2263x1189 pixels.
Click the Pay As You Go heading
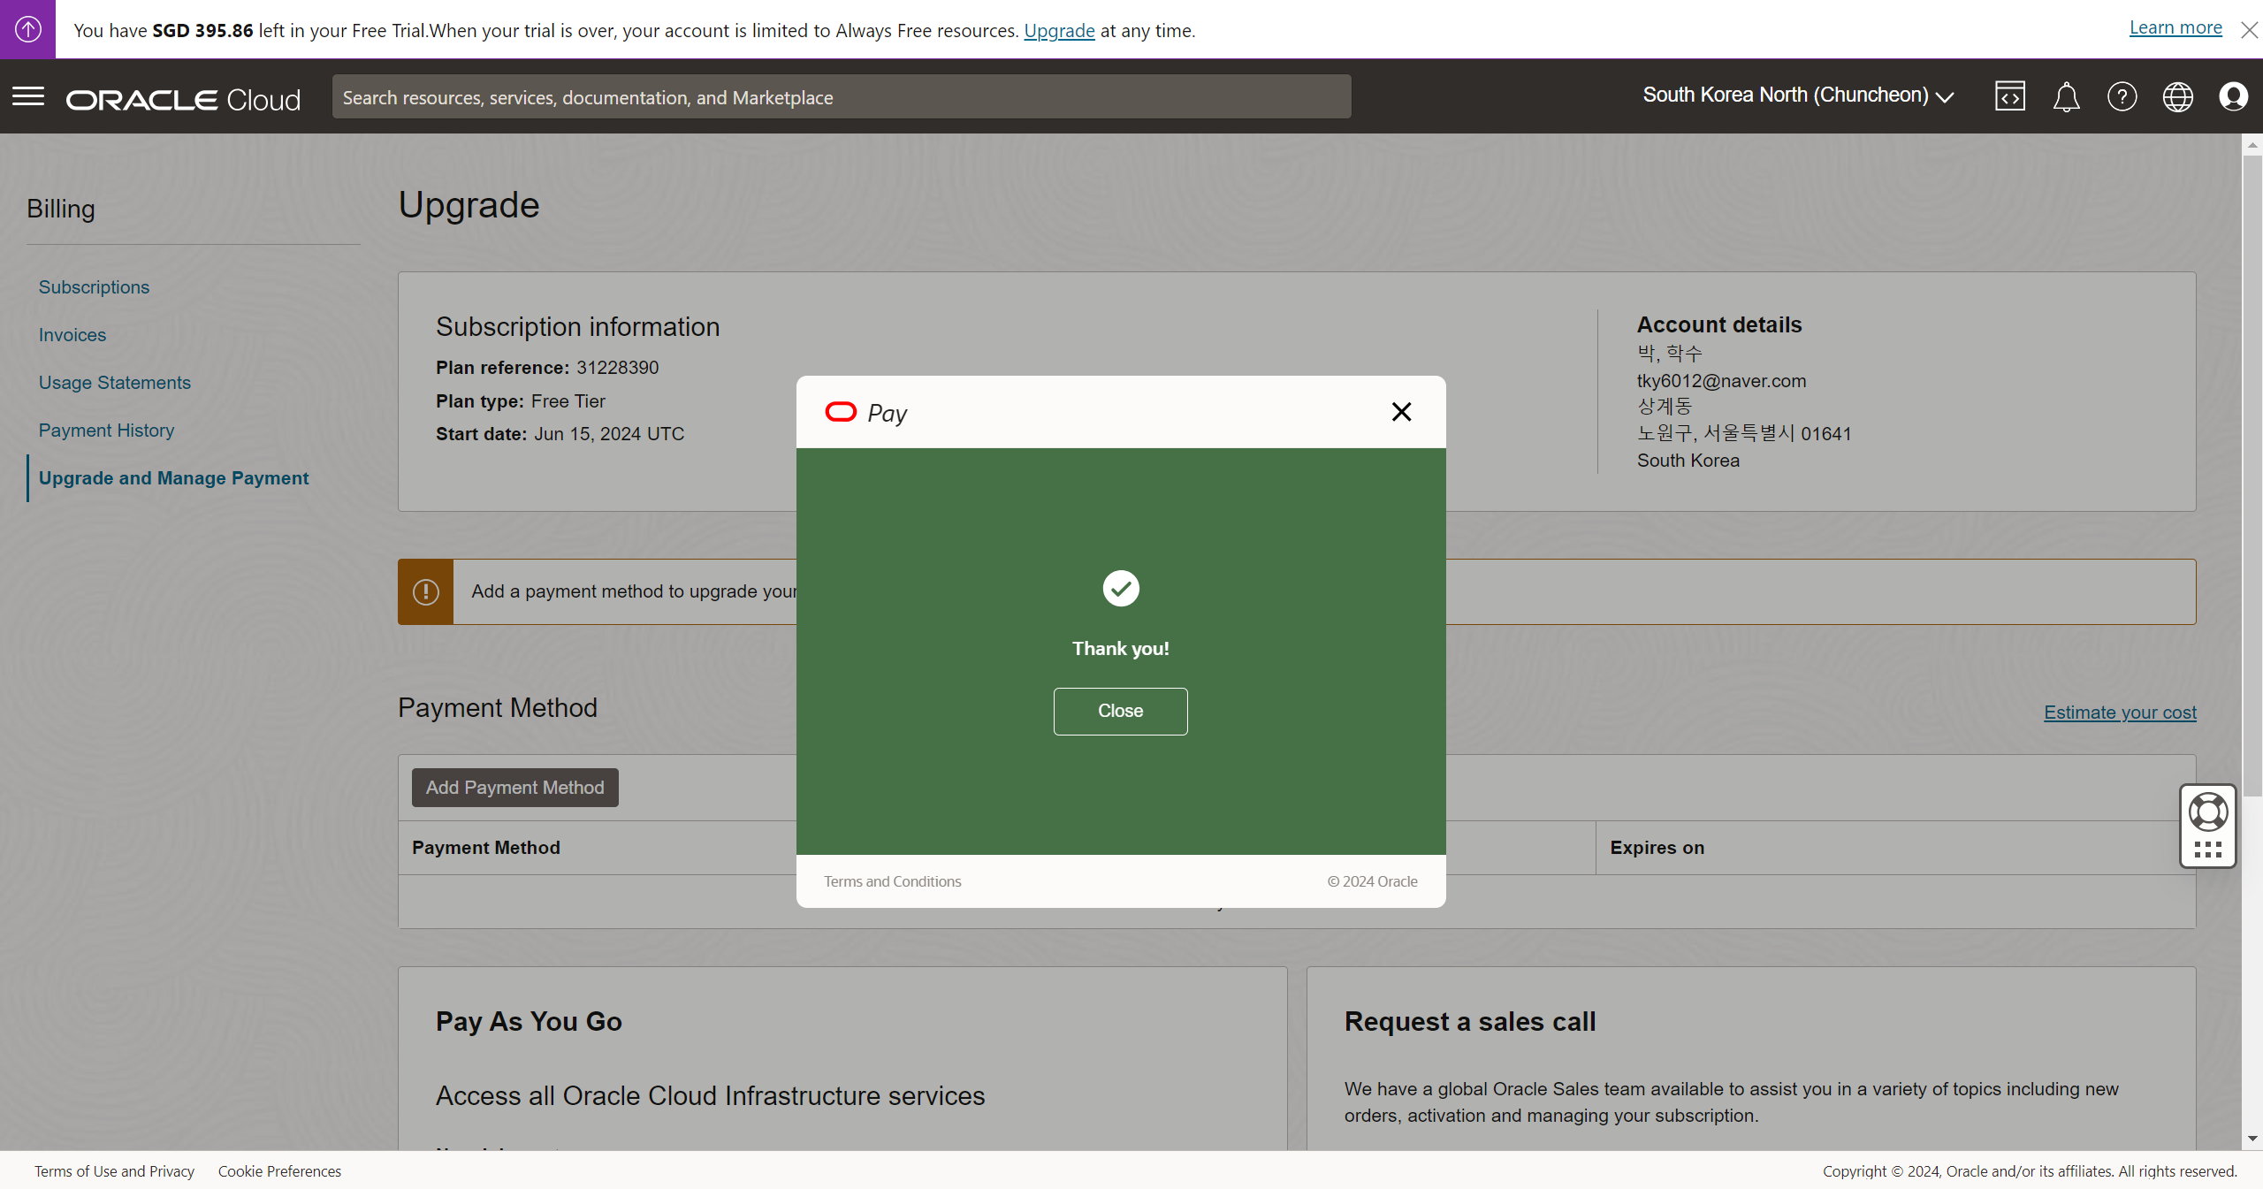(x=529, y=1021)
